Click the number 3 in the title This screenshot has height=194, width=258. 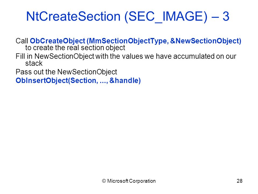tap(226, 16)
